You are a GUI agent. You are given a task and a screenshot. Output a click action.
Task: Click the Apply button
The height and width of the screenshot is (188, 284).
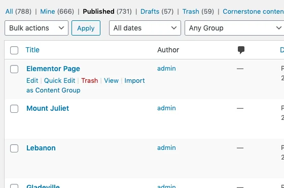pos(86,28)
